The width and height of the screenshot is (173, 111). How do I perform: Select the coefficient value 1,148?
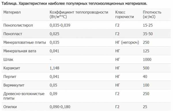click(54, 68)
